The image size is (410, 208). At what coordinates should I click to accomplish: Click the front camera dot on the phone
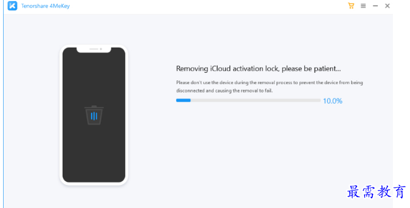point(101,49)
